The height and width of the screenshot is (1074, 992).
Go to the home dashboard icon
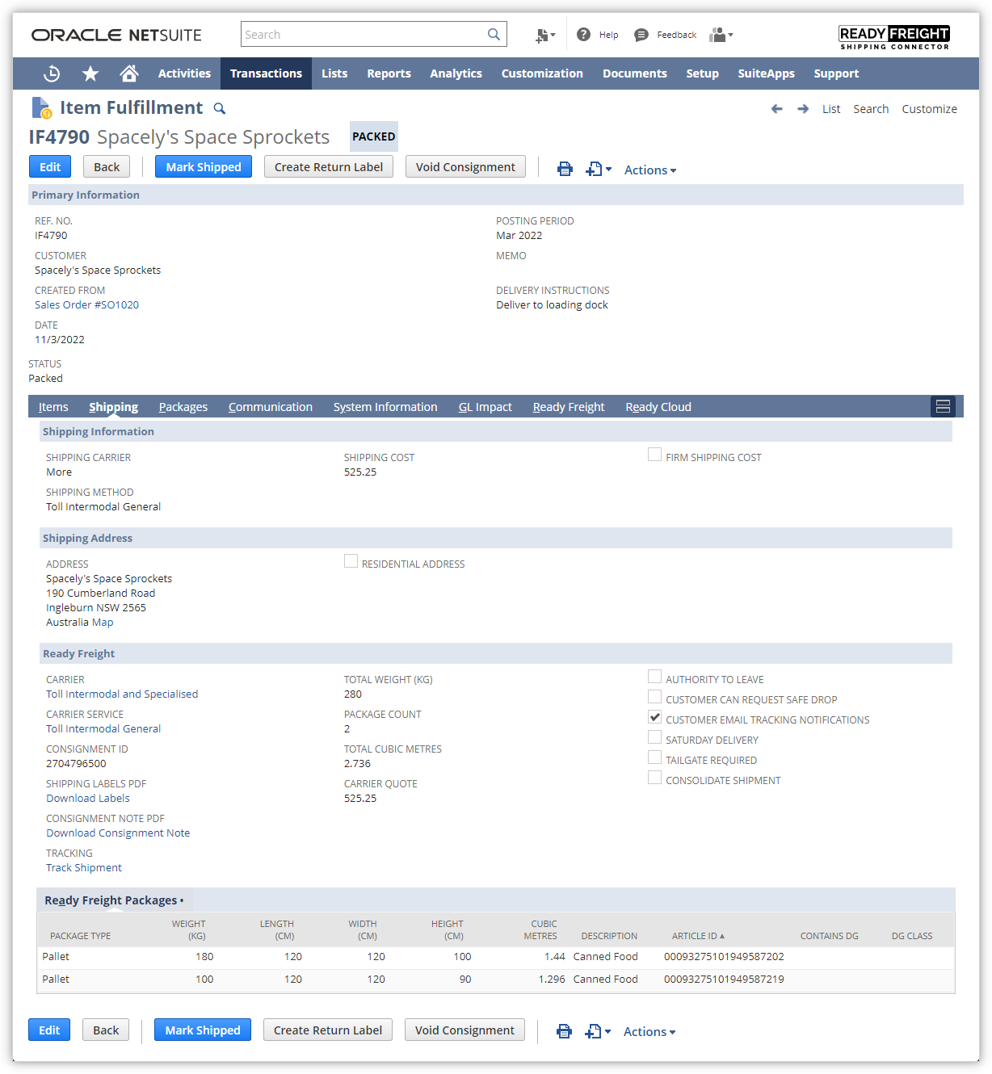pyautogui.click(x=128, y=73)
